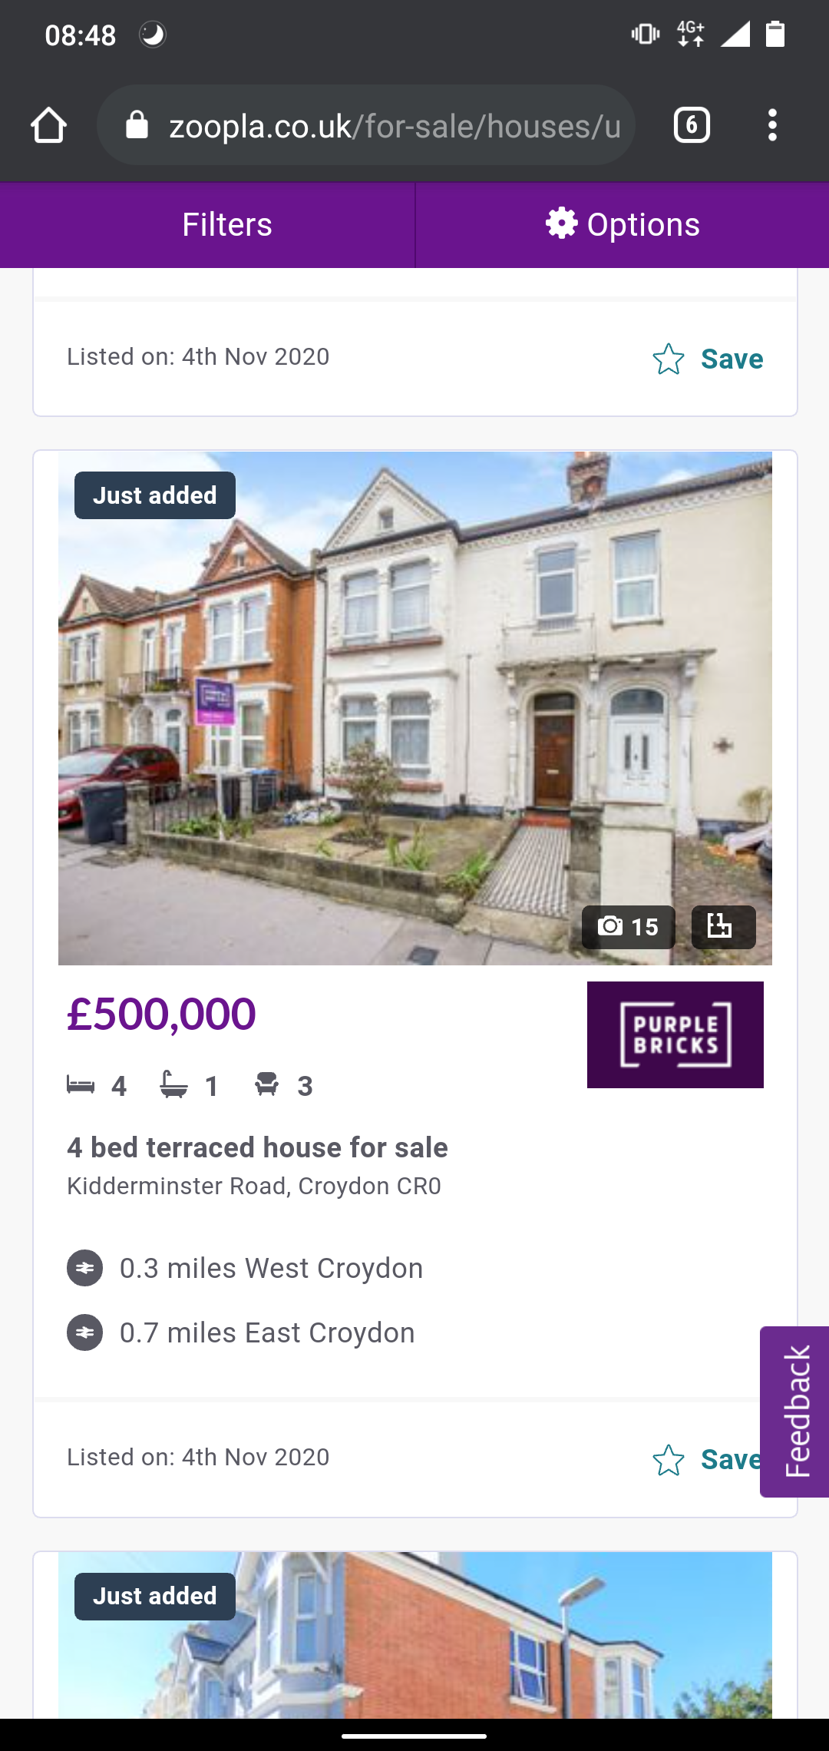Viewport: 829px width, 1751px height.
Task: Open the 4 bed terraced house for sale link
Action: (257, 1147)
